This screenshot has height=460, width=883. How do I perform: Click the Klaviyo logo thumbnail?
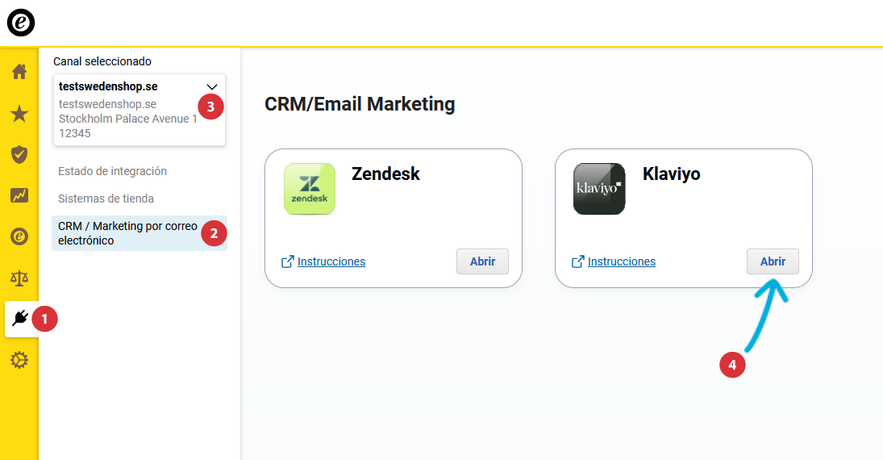(599, 189)
